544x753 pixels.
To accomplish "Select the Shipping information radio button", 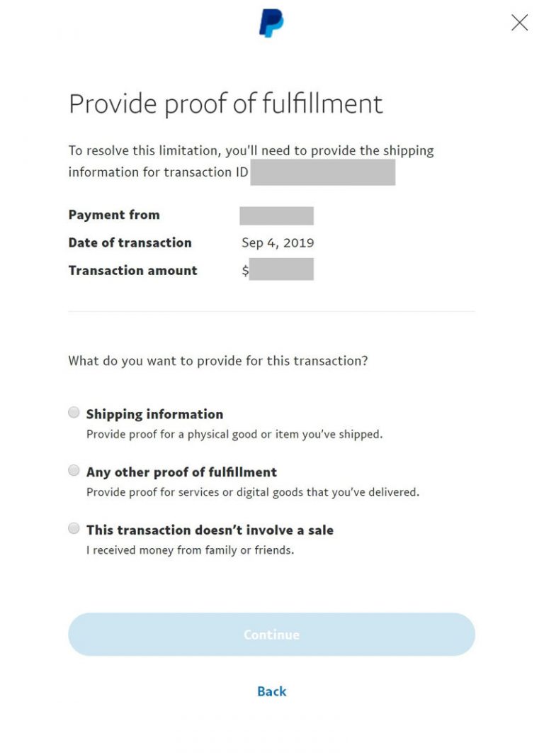I will pyautogui.click(x=73, y=412).
